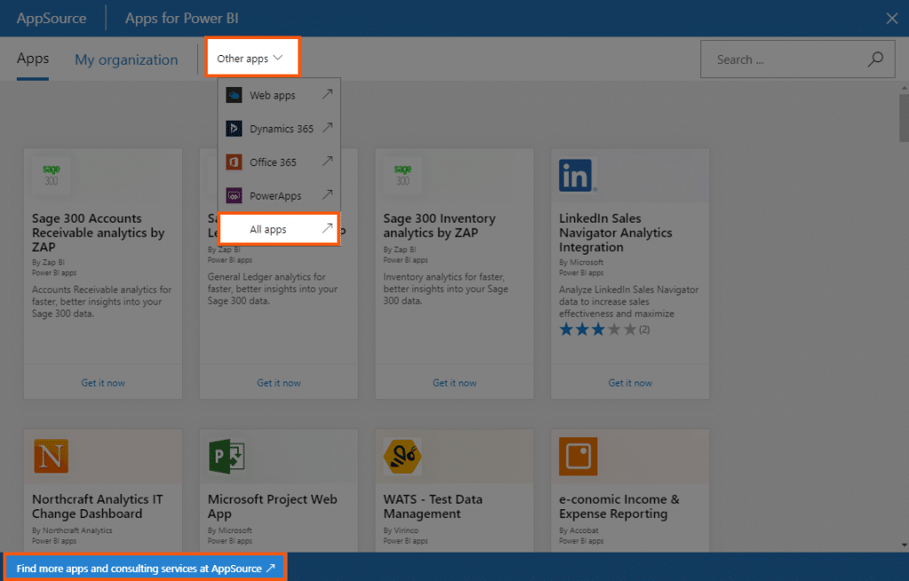Click the AppSource title in the header

pos(51,19)
